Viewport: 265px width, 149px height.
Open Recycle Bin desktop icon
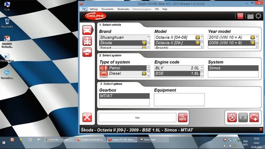pyautogui.click(x=7, y=23)
